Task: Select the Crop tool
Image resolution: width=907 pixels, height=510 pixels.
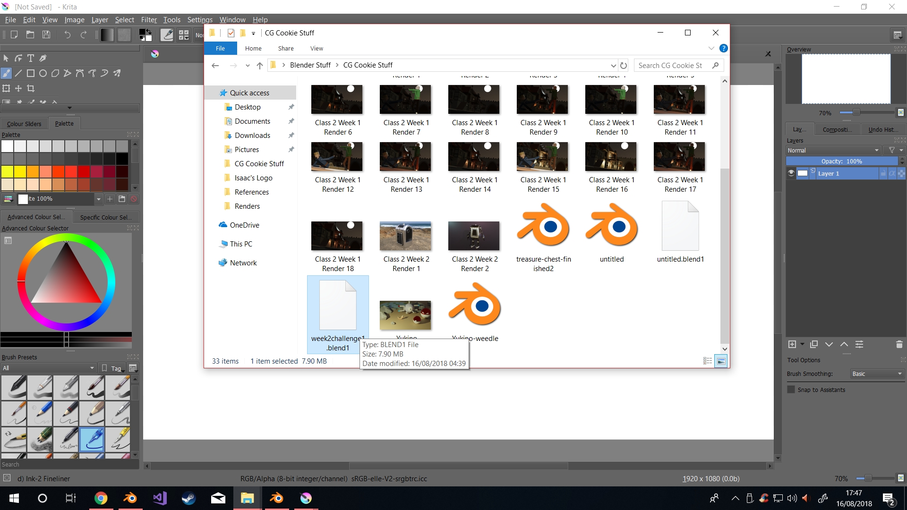Action: coord(31,88)
